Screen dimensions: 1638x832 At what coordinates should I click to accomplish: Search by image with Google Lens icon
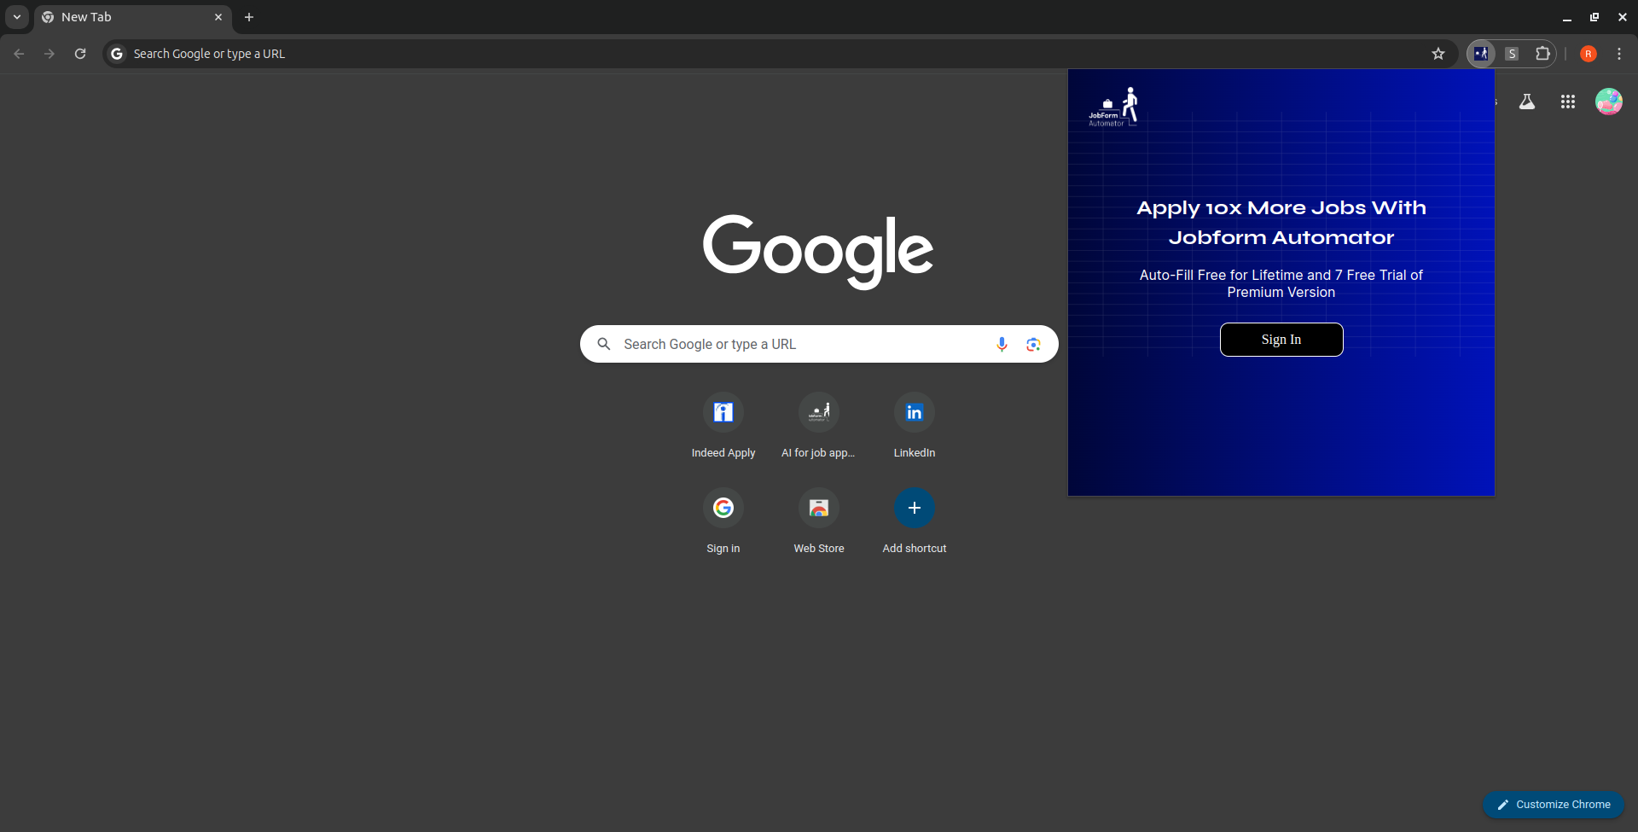tap(1033, 344)
